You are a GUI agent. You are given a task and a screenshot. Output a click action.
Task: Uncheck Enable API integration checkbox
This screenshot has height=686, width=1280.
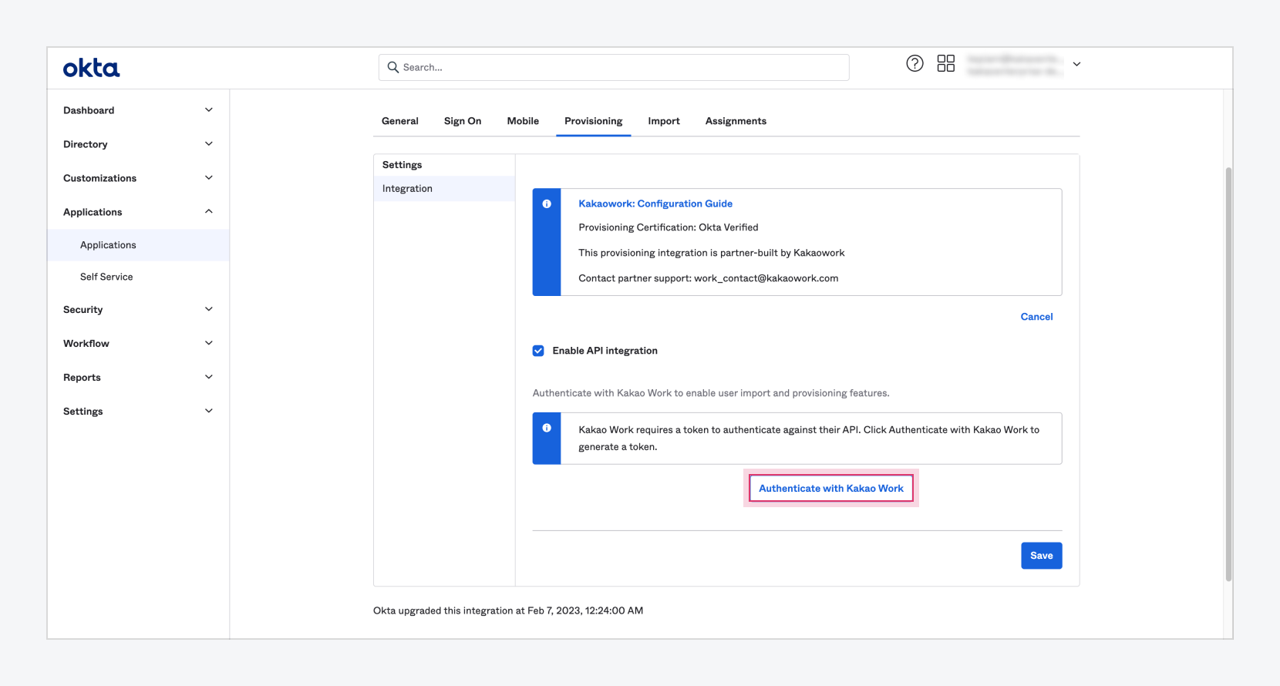538,351
